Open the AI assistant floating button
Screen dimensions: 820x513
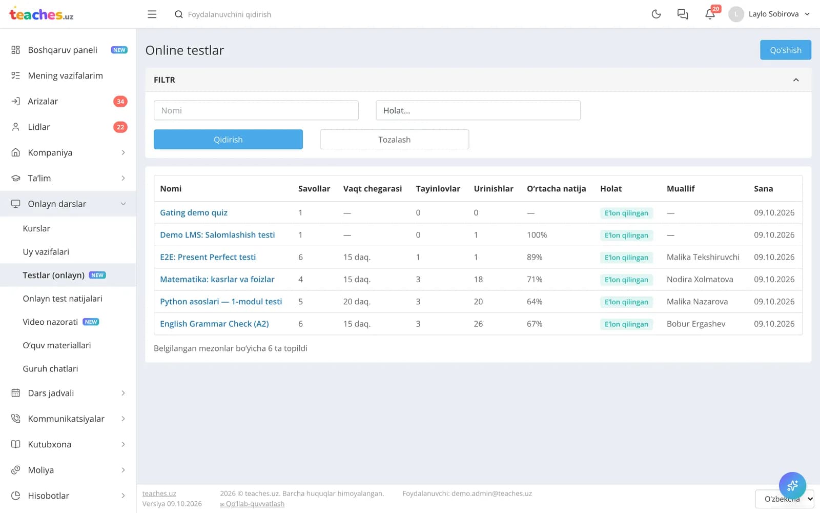point(792,485)
